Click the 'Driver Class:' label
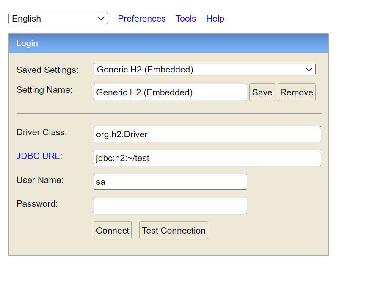386x295 pixels. tap(42, 132)
